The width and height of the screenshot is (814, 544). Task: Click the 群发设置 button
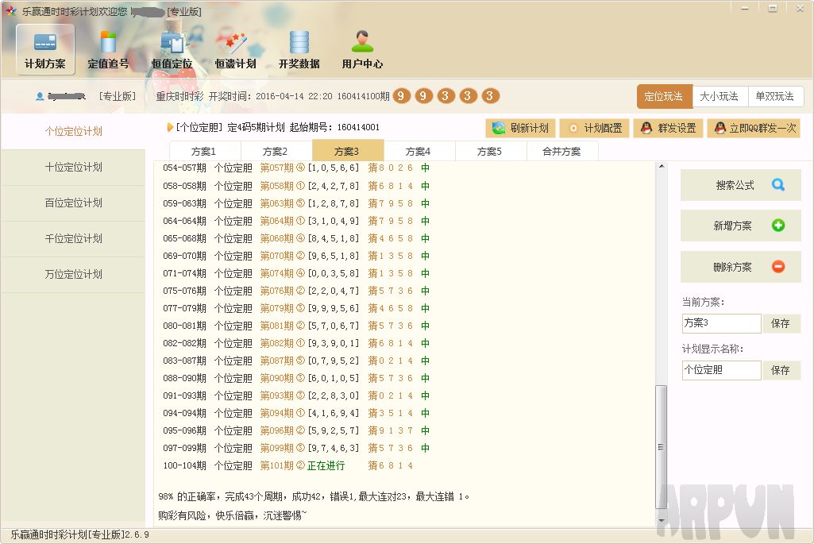tap(669, 128)
